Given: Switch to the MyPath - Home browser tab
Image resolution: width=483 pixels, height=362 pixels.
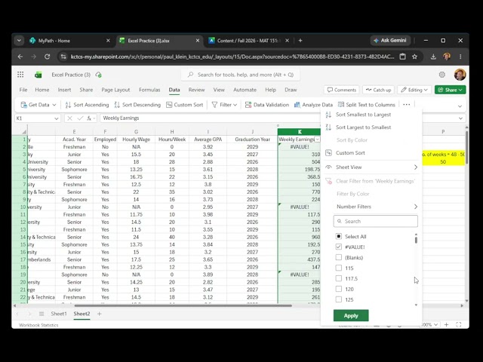Looking at the screenshot, I should [x=69, y=41].
